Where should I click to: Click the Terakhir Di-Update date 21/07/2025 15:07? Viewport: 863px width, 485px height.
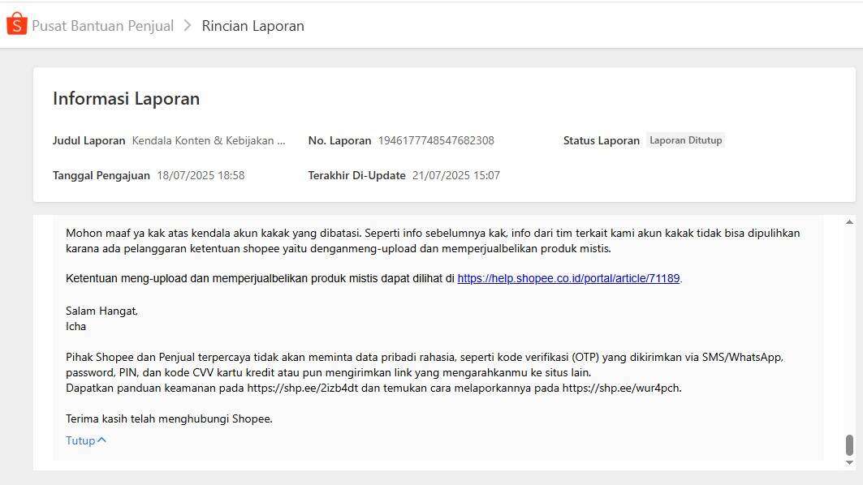point(455,175)
